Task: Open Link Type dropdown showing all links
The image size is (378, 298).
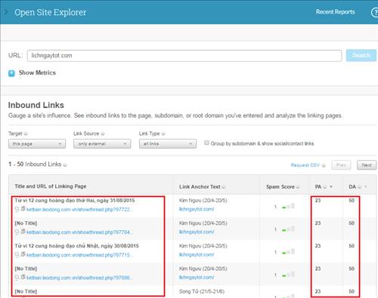Action: click(168, 144)
